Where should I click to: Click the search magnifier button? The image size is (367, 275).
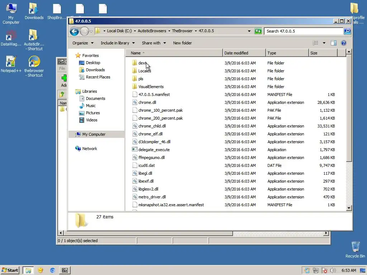pyautogui.click(x=347, y=31)
